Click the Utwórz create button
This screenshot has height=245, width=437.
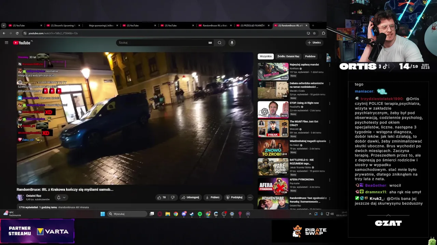tap(314, 43)
